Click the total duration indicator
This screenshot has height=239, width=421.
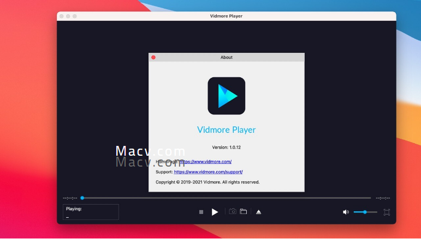click(383, 198)
